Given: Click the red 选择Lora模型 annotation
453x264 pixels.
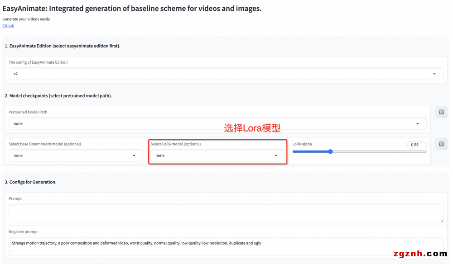Looking at the screenshot, I should pos(252,128).
